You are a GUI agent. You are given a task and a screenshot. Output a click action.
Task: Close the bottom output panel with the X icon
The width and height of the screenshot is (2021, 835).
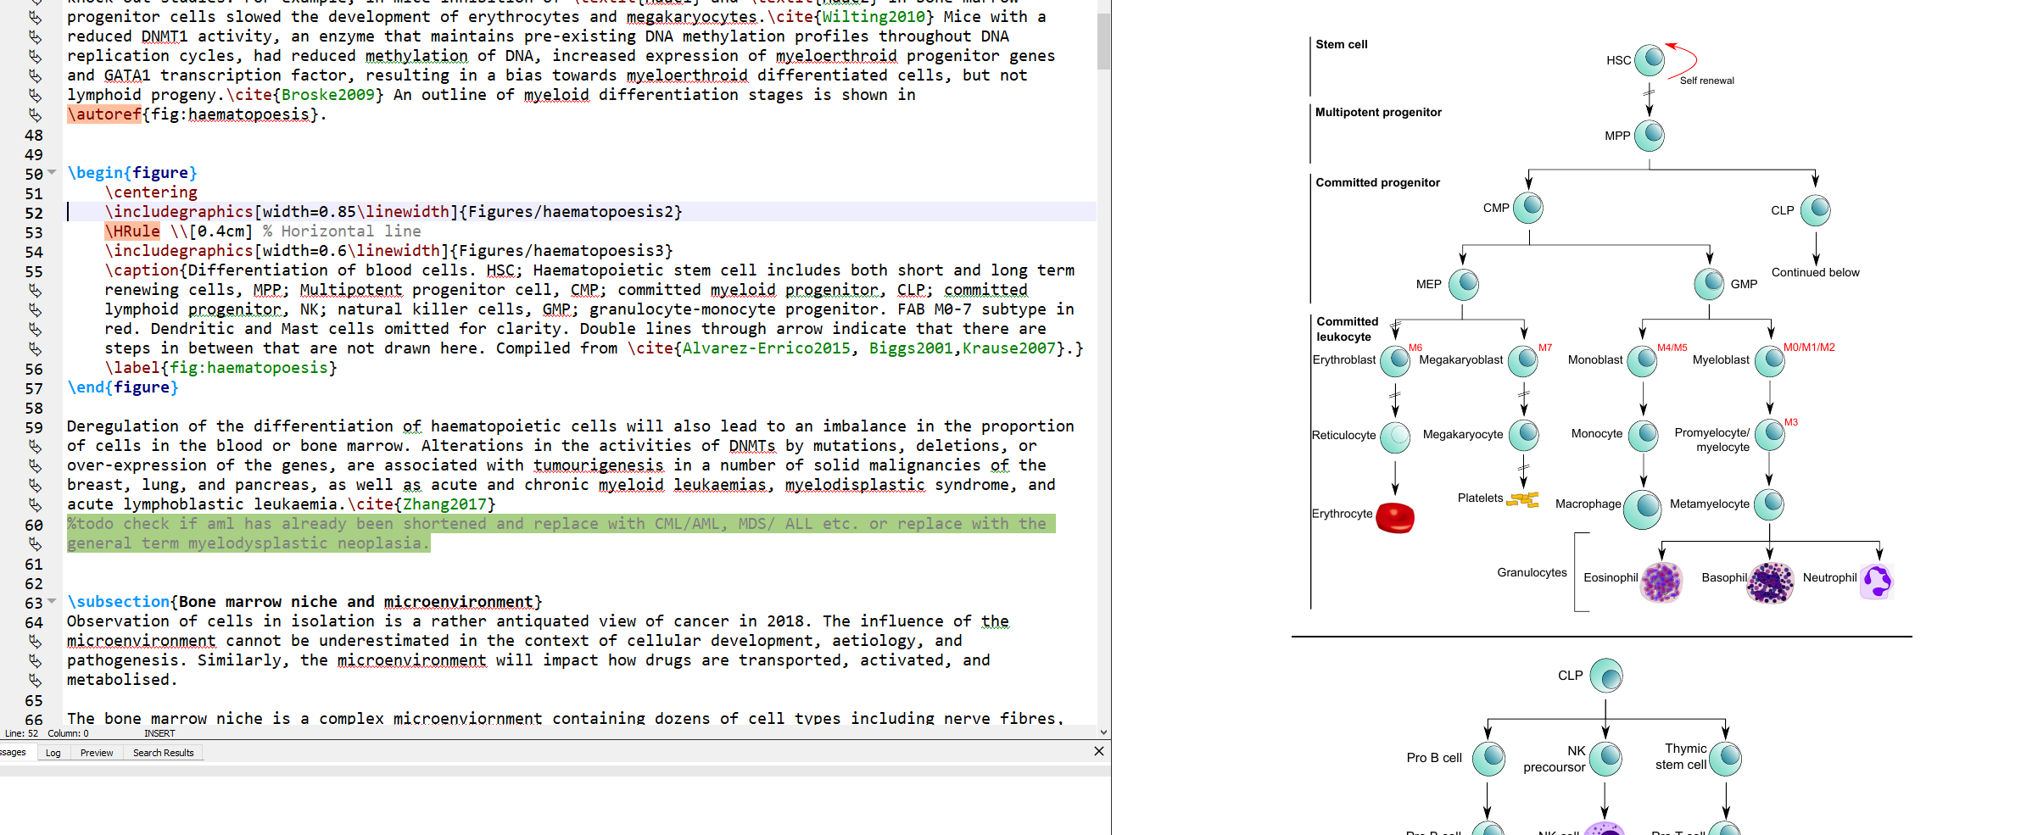click(1098, 751)
